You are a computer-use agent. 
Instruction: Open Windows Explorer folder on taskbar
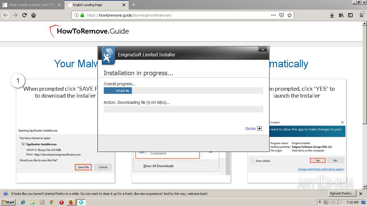pos(32,202)
